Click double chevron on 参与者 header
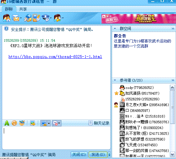The width and height of the screenshot is (176, 159). pyautogui.click(x=173, y=80)
